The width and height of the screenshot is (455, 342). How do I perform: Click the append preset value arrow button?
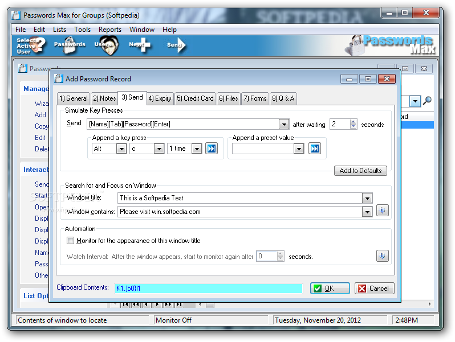315,149
